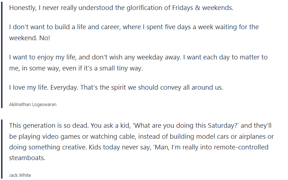Click the word "steamboats."
Image resolution: width=288 pixels, height=180 pixels.
click(27, 158)
